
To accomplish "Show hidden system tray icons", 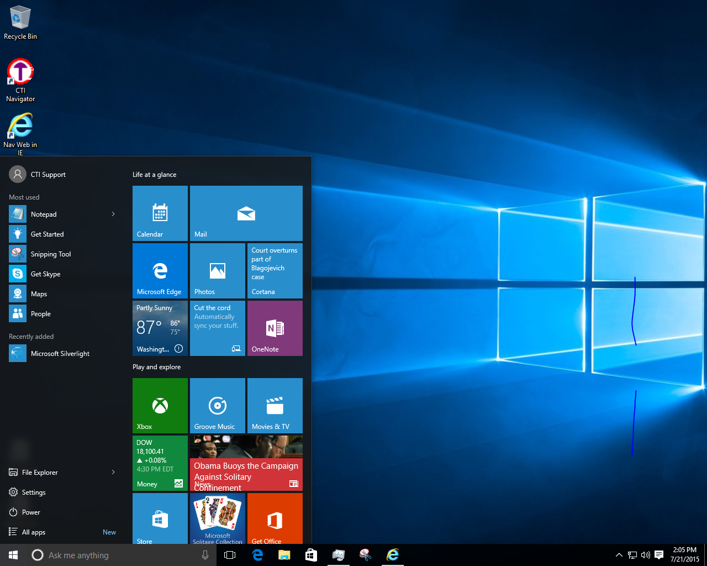I will (619, 555).
